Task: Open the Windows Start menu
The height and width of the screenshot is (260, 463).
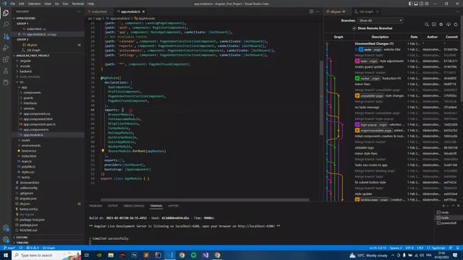Action: tap(6, 255)
